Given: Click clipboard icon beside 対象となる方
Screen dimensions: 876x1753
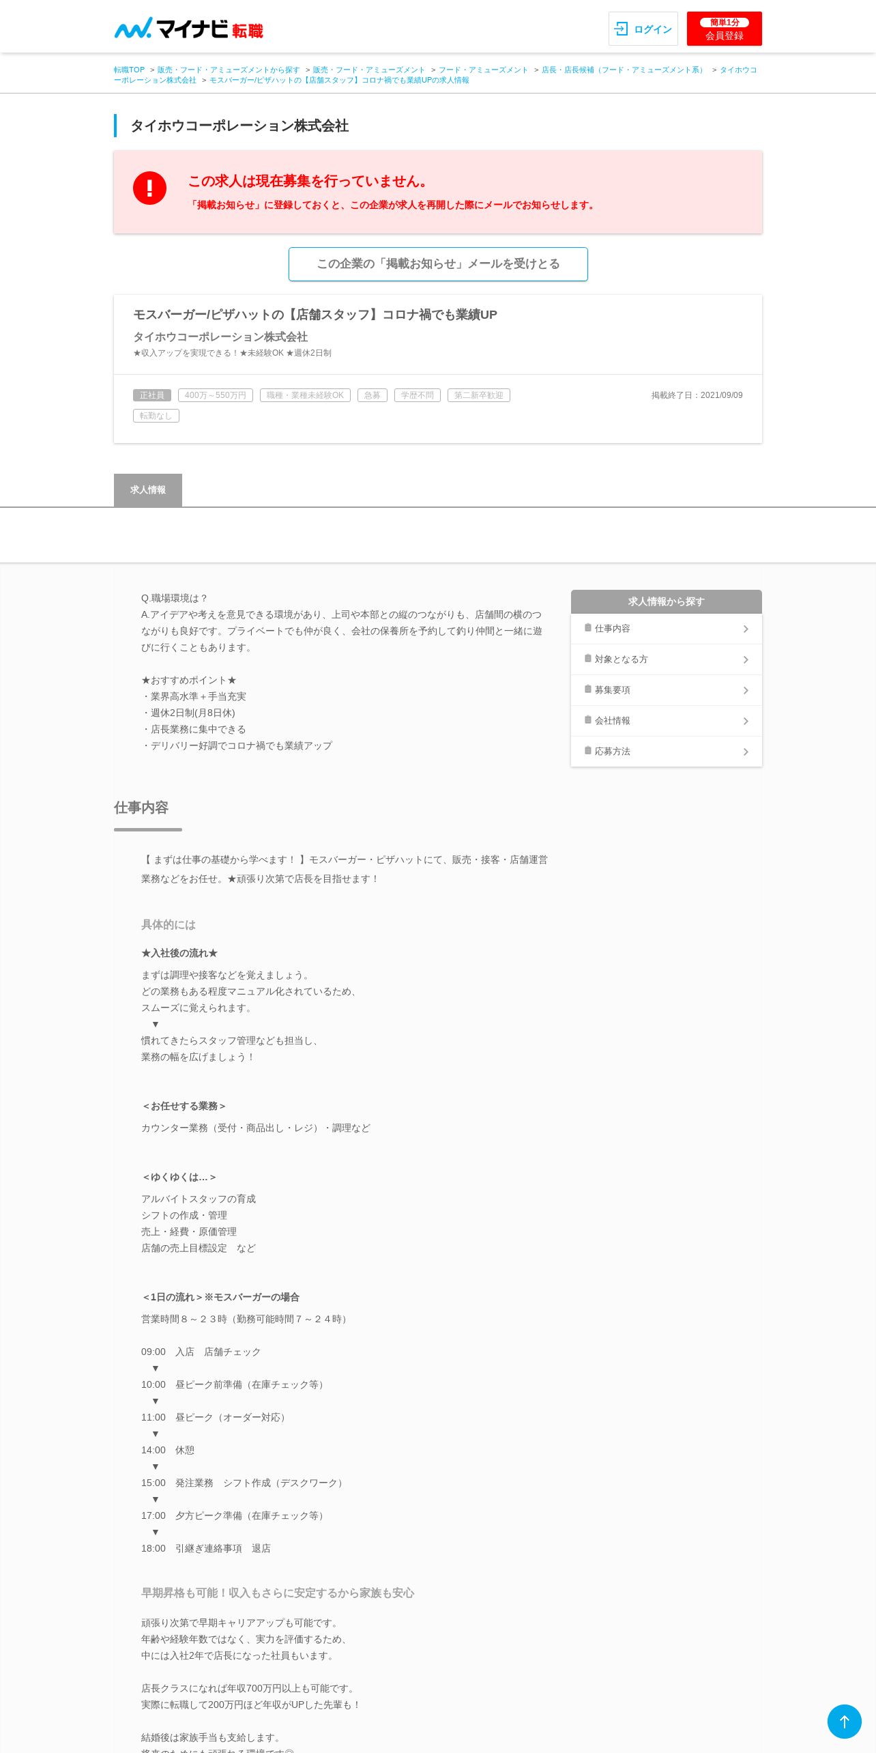Looking at the screenshot, I should (587, 658).
